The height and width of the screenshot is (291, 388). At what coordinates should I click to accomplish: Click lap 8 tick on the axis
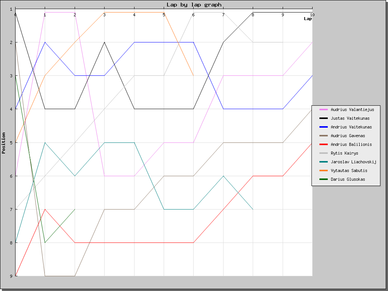253,15
